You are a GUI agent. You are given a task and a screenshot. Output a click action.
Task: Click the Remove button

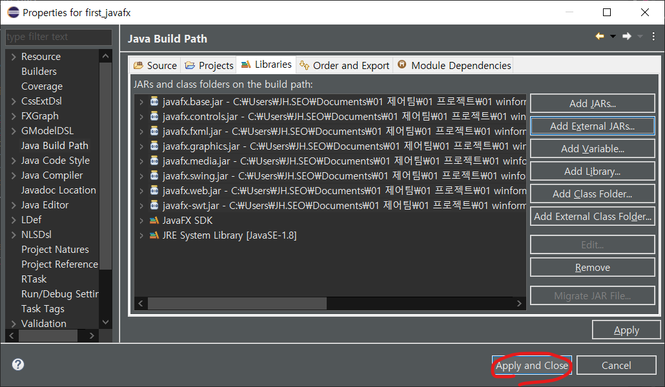coord(593,268)
